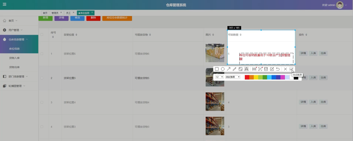Check the checkbox for 货架位置3 row
This screenshot has height=141, width=353.
(42, 127)
